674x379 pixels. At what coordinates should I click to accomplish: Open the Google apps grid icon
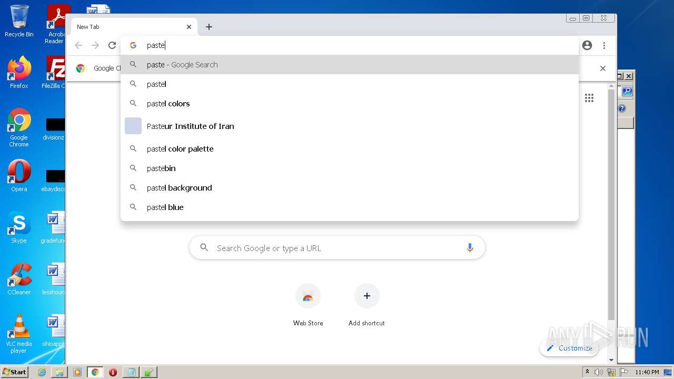(589, 98)
